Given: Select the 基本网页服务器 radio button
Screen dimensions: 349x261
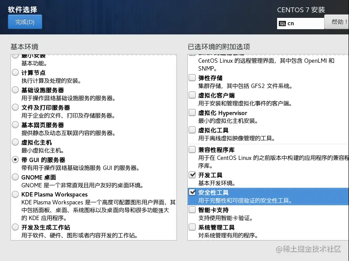Looking at the screenshot, I should (15, 125).
